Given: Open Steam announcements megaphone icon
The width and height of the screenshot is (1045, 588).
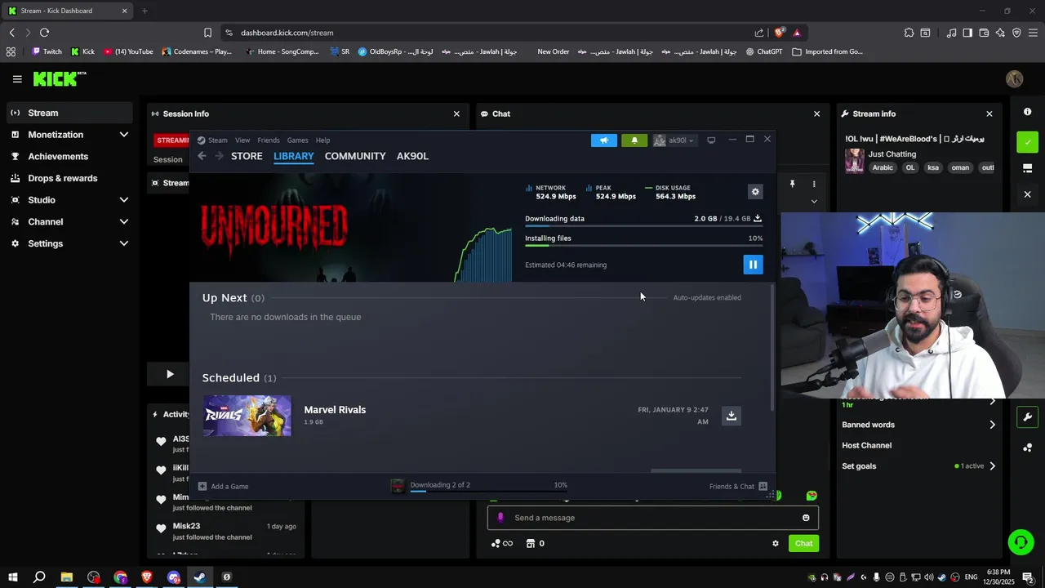Looking at the screenshot, I should coord(604,140).
